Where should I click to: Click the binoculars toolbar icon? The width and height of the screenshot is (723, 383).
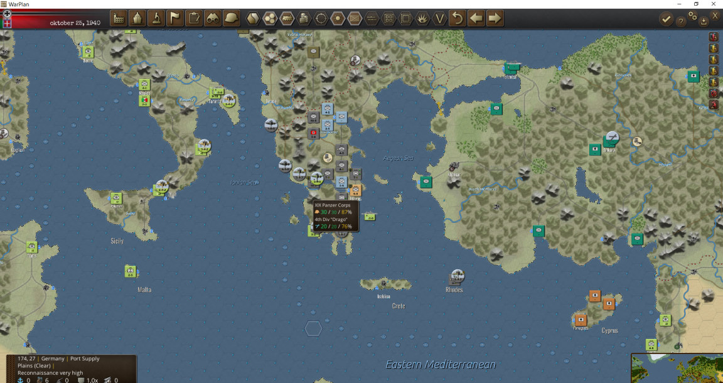[213, 18]
